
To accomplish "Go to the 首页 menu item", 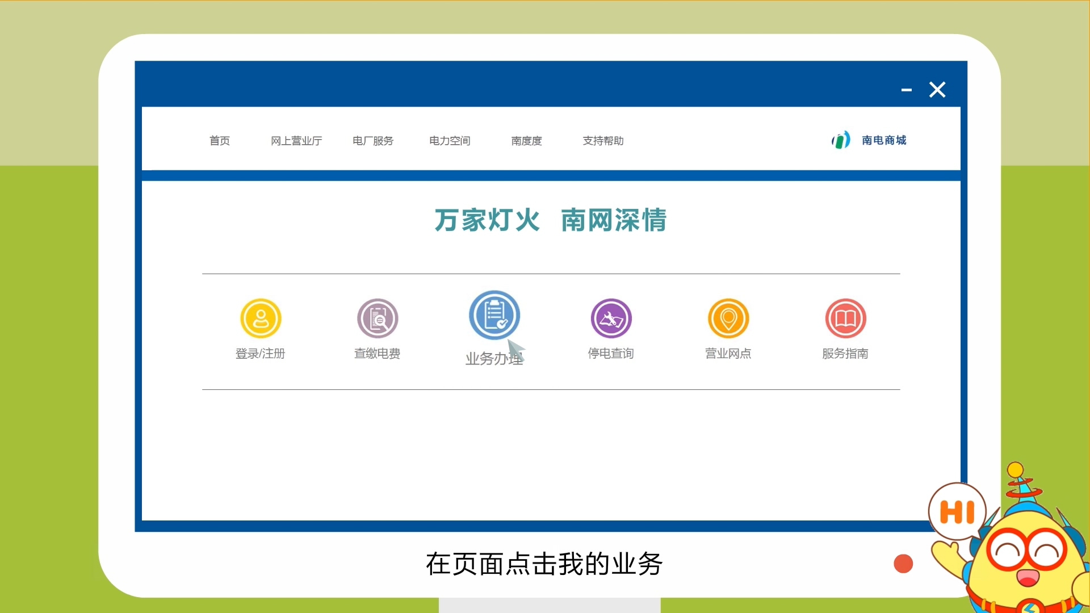I will click(x=220, y=141).
